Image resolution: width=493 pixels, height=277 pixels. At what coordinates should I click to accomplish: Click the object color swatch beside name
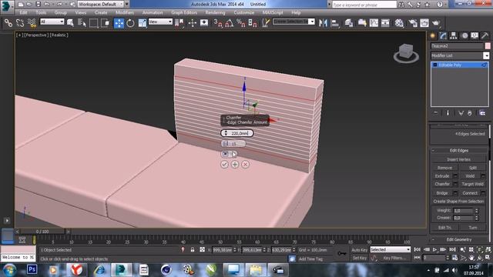point(488,46)
